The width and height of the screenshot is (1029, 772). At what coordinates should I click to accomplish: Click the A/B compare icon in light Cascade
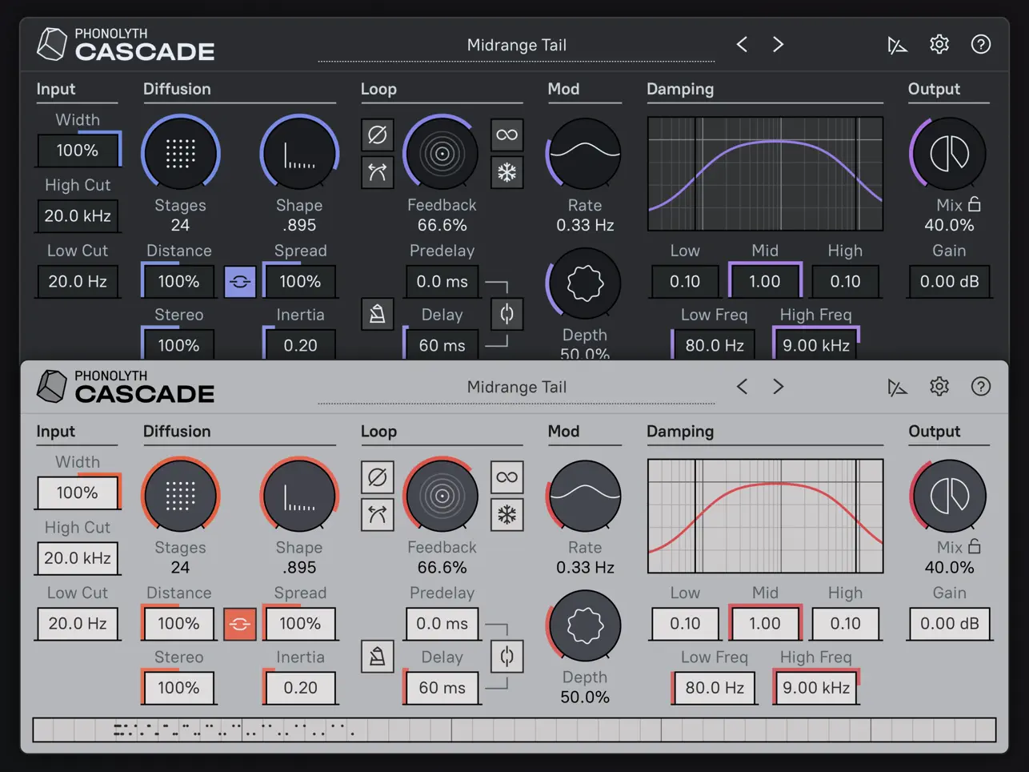pyautogui.click(x=897, y=388)
